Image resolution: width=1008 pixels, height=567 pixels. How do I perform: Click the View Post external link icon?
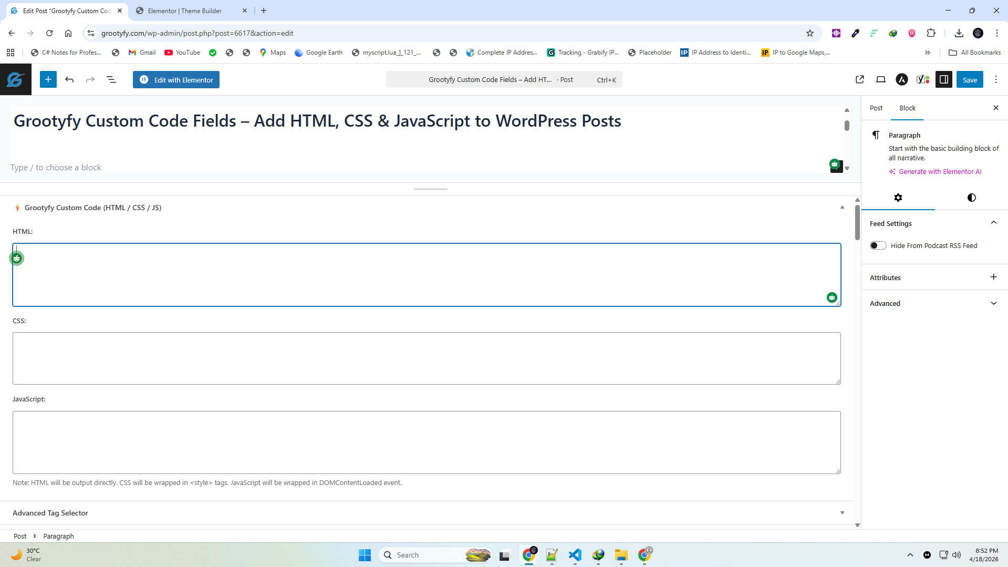[860, 79]
